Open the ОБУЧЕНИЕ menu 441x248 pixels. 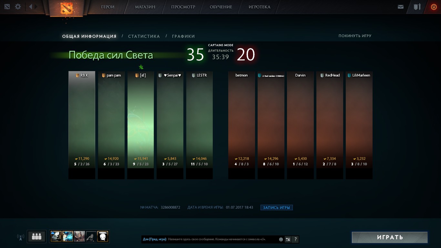pyautogui.click(x=221, y=7)
